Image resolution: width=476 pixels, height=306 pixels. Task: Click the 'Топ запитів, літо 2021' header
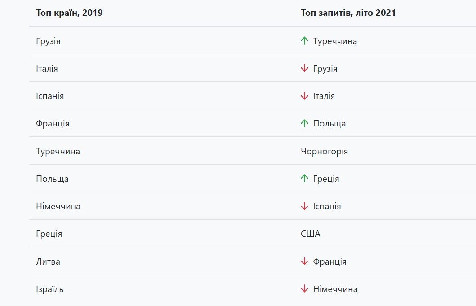[x=348, y=13]
